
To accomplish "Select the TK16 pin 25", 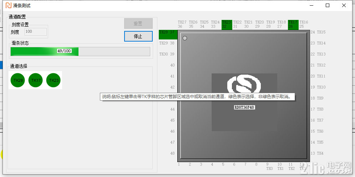I will 304,25.
